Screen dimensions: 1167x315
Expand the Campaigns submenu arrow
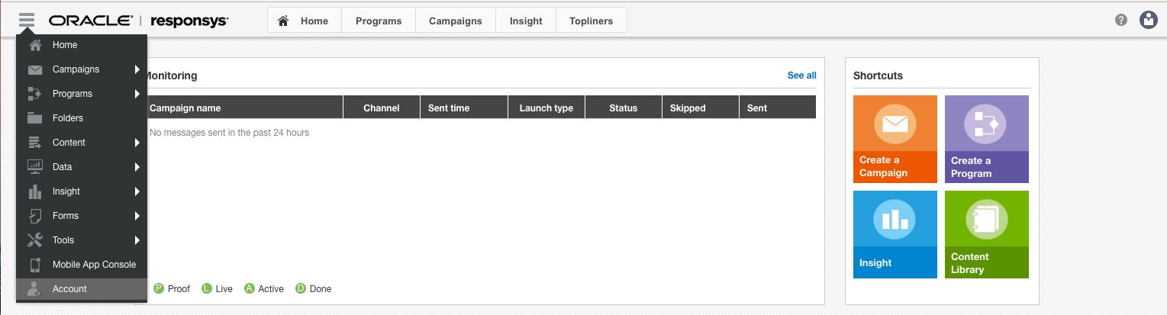137,69
